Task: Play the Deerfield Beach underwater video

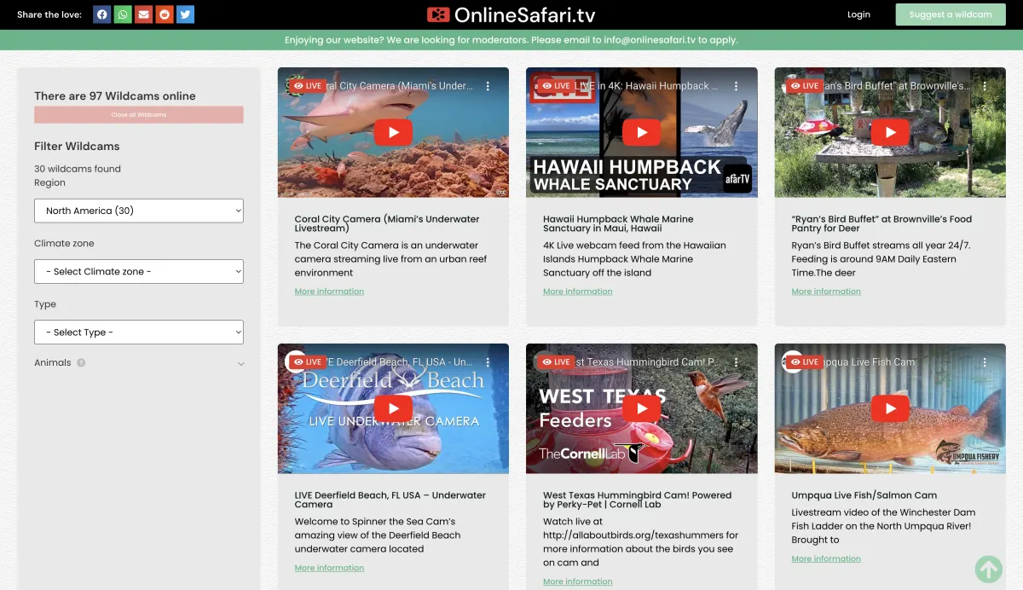Action: coord(393,408)
